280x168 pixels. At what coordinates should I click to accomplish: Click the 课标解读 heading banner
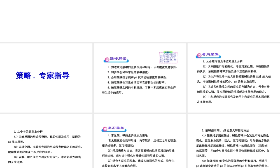click(x=116, y=59)
